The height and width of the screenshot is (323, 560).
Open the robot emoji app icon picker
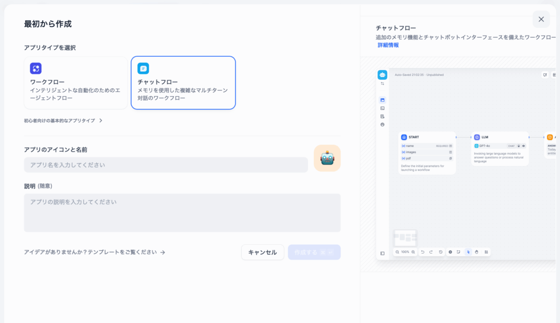pyautogui.click(x=327, y=158)
